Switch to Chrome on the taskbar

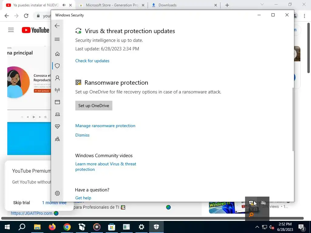(x=67, y=227)
